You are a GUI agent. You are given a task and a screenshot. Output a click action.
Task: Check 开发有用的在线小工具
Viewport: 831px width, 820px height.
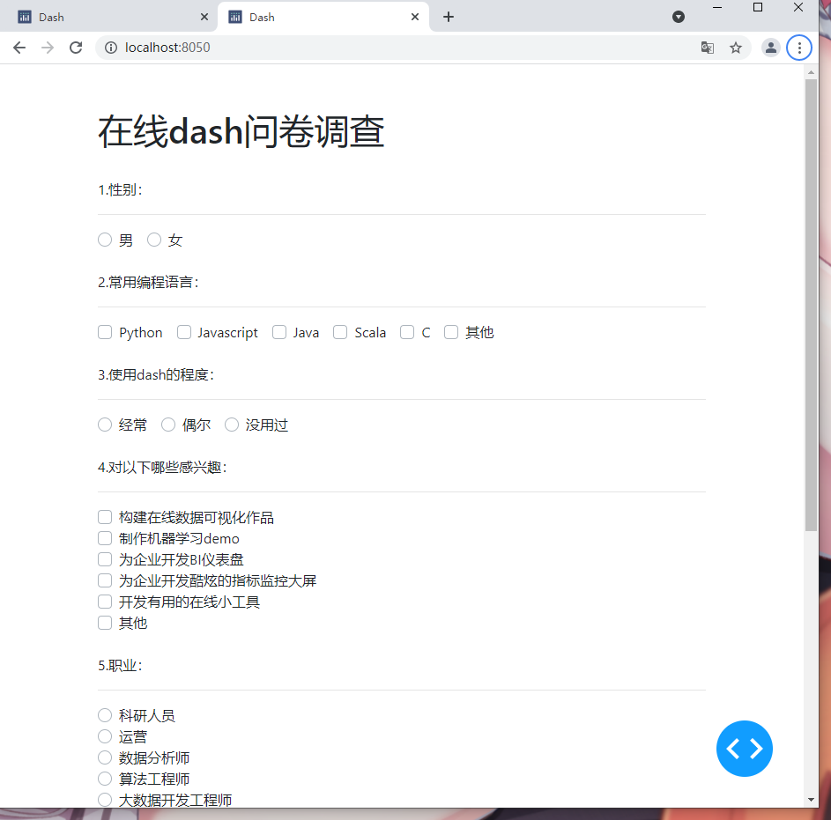pyautogui.click(x=105, y=602)
